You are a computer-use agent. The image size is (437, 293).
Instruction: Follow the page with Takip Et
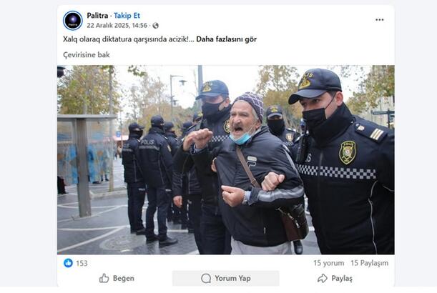coord(127,16)
